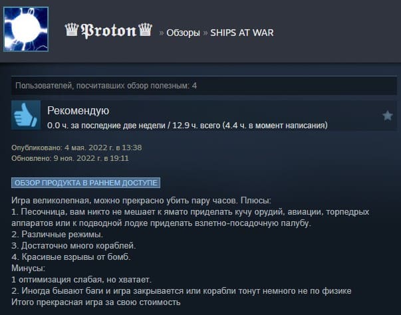The image size is (401, 315).
Task: Click the Опубликовано 4 мая 2022 date
Action: 76,148
